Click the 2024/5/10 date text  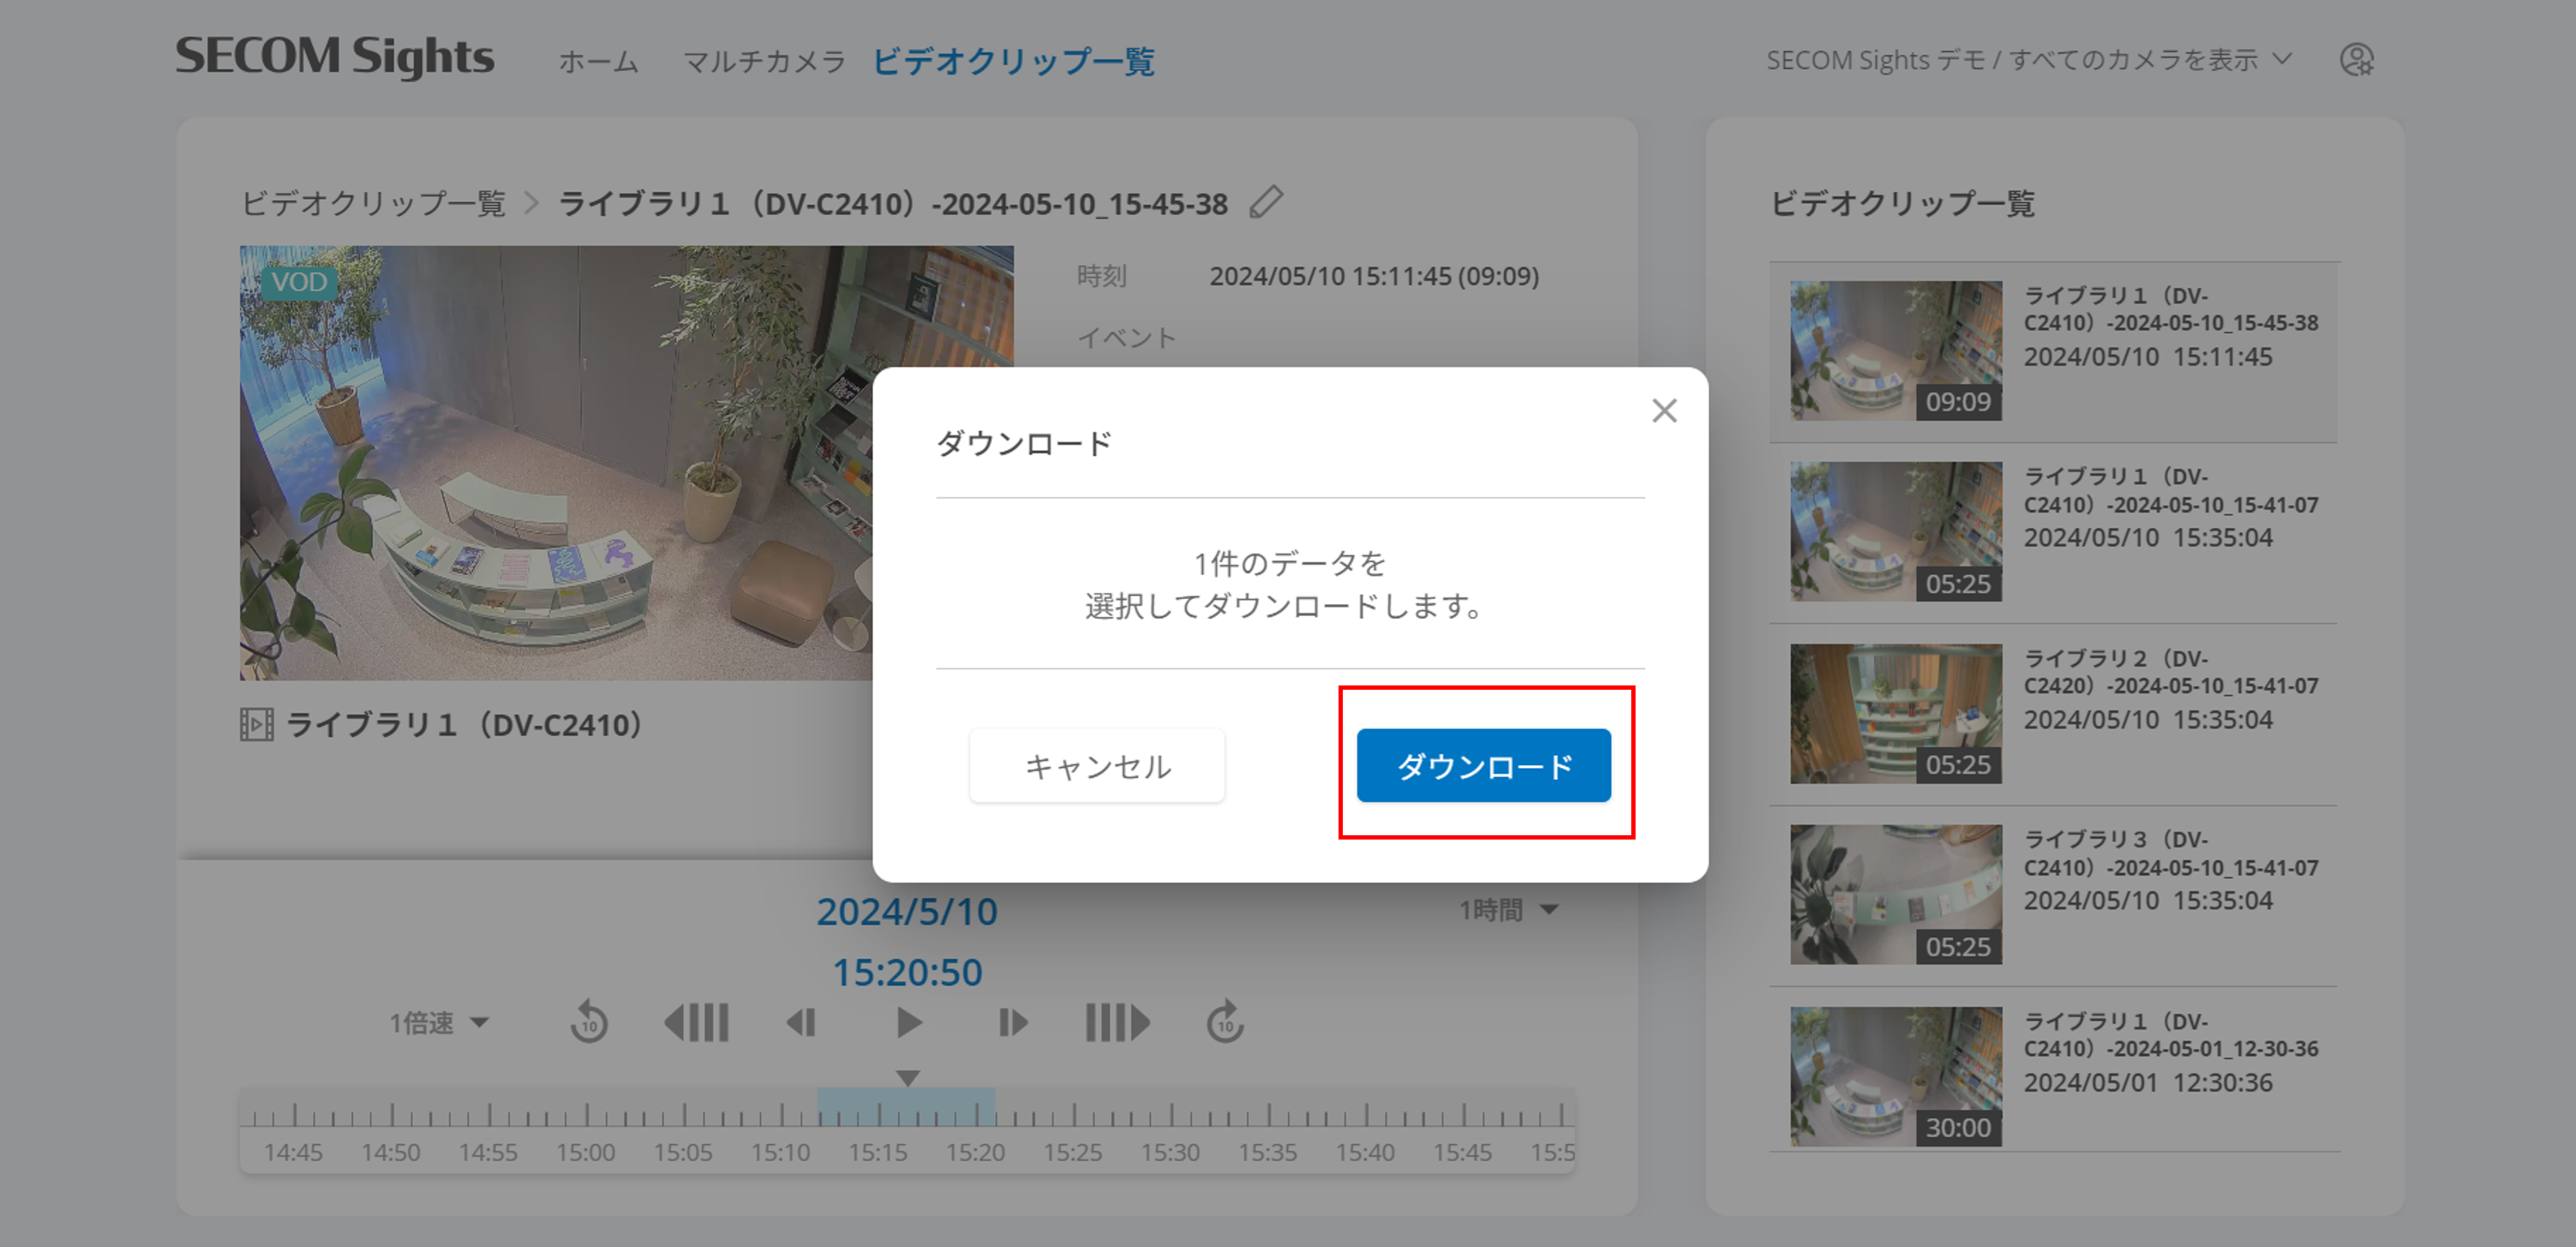point(907,911)
